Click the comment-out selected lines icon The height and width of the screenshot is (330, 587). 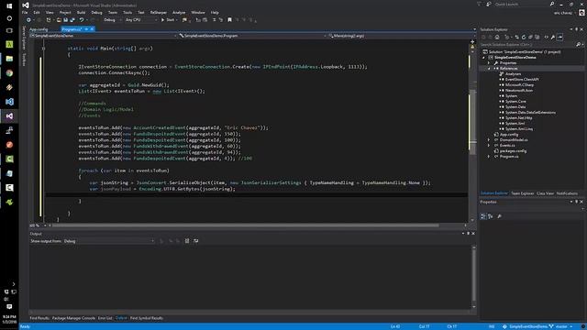pyautogui.click(x=214, y=20)
